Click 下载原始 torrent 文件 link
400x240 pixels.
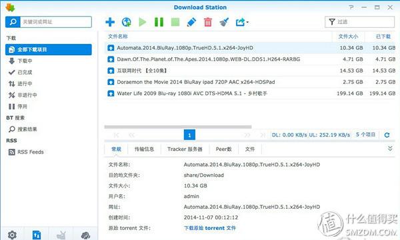click(210, 228)
